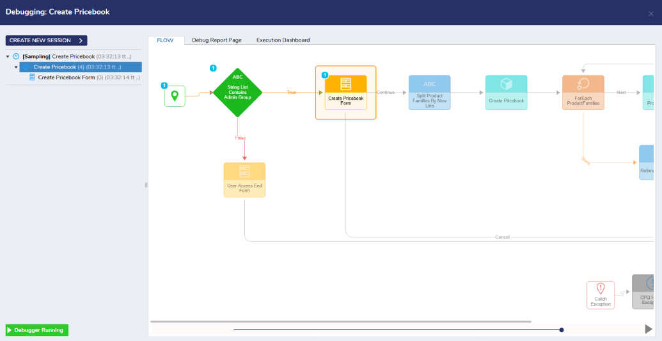Click the Next path label
The height and width of the screenshot is (341, 662).
[x=621, y=93]
